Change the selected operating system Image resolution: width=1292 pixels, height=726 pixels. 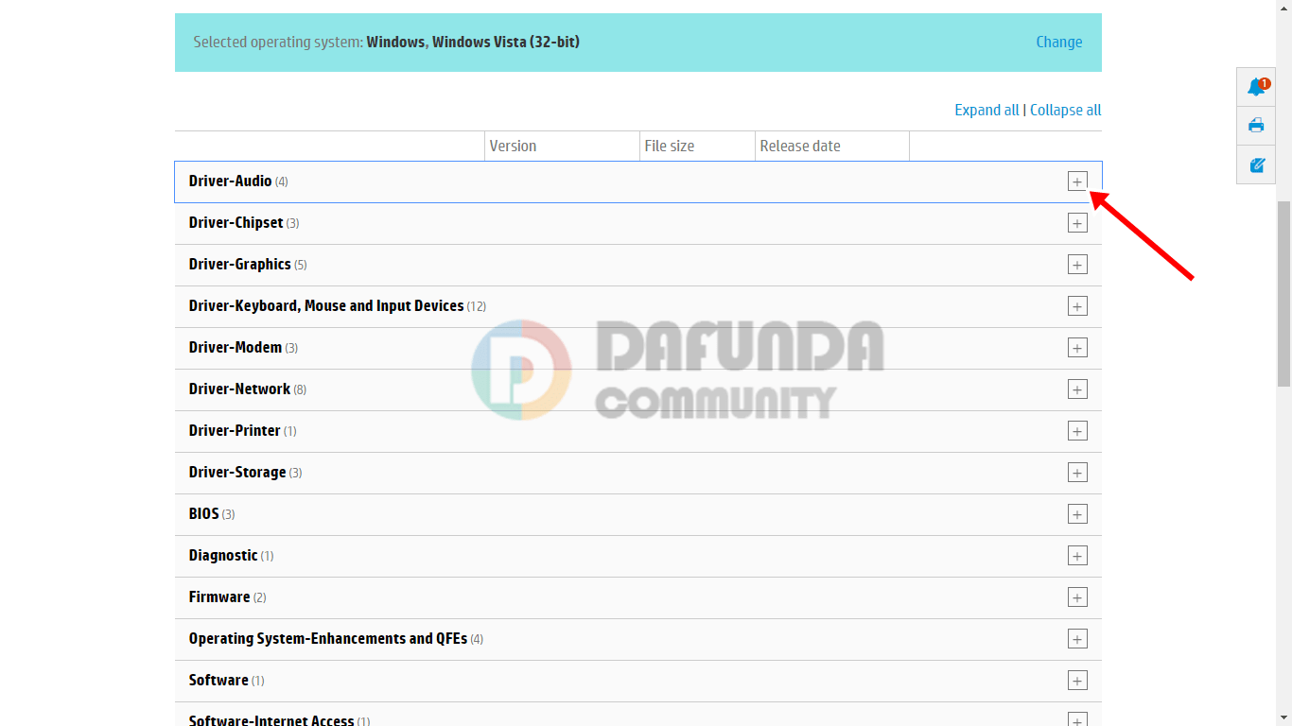pyautogui.click(x=1058, y=42)
